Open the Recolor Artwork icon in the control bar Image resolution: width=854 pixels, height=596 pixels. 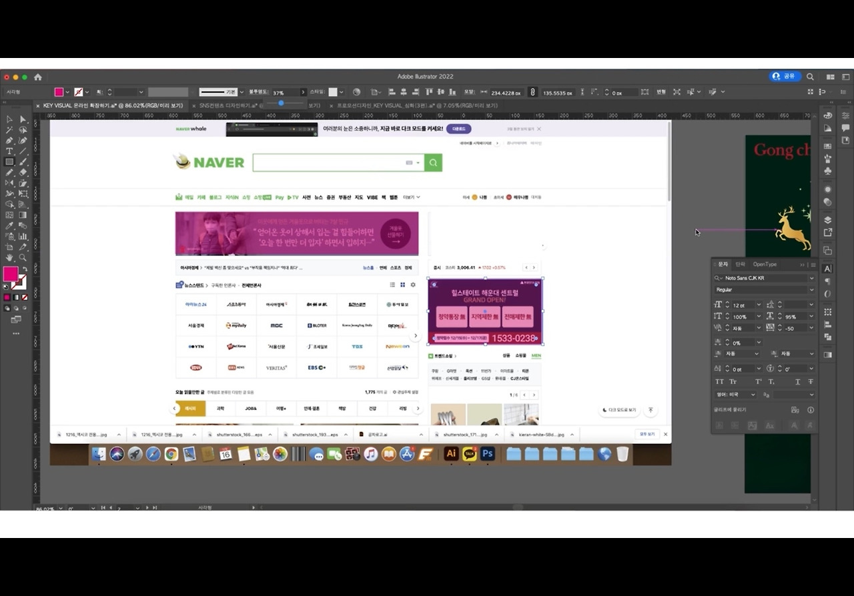pyautogui.click(x=356, y=92)
